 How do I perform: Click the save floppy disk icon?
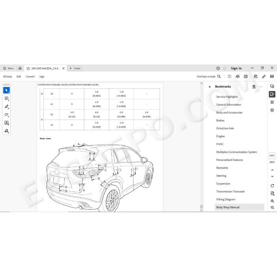(x=230, y=76)
